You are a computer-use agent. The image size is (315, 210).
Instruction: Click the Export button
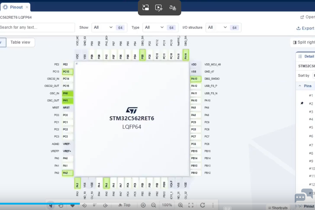tap(305, 28)
